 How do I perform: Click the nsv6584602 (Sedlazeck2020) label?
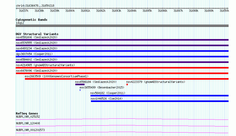click(x=37, y=59)
